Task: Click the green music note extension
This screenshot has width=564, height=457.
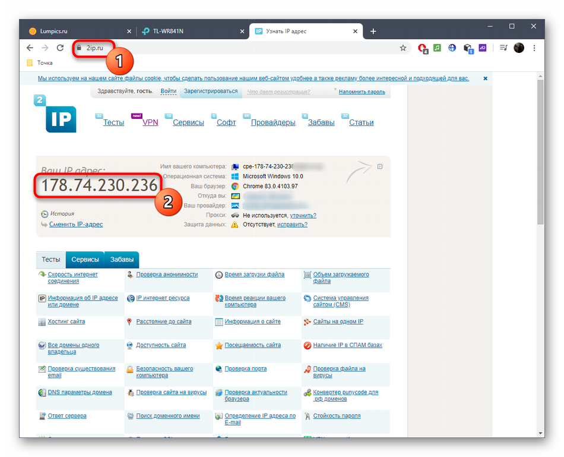Action: coord(437,48)
